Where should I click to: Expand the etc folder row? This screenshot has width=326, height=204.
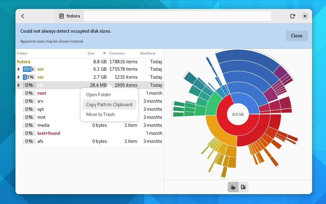[x=19, y=85]
